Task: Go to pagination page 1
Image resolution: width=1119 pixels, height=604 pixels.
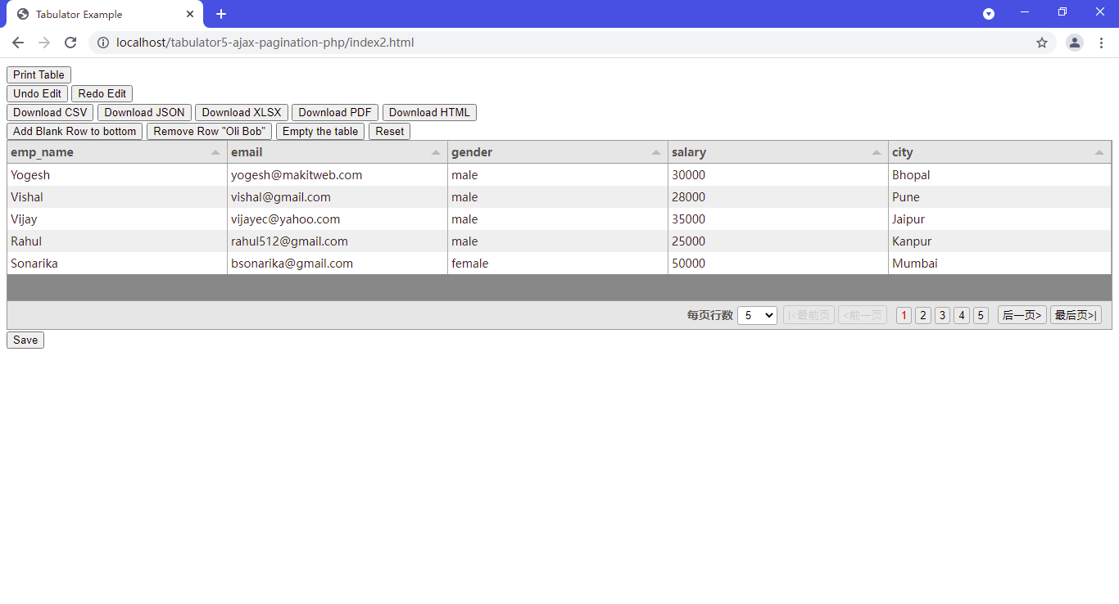Action: 904,315
